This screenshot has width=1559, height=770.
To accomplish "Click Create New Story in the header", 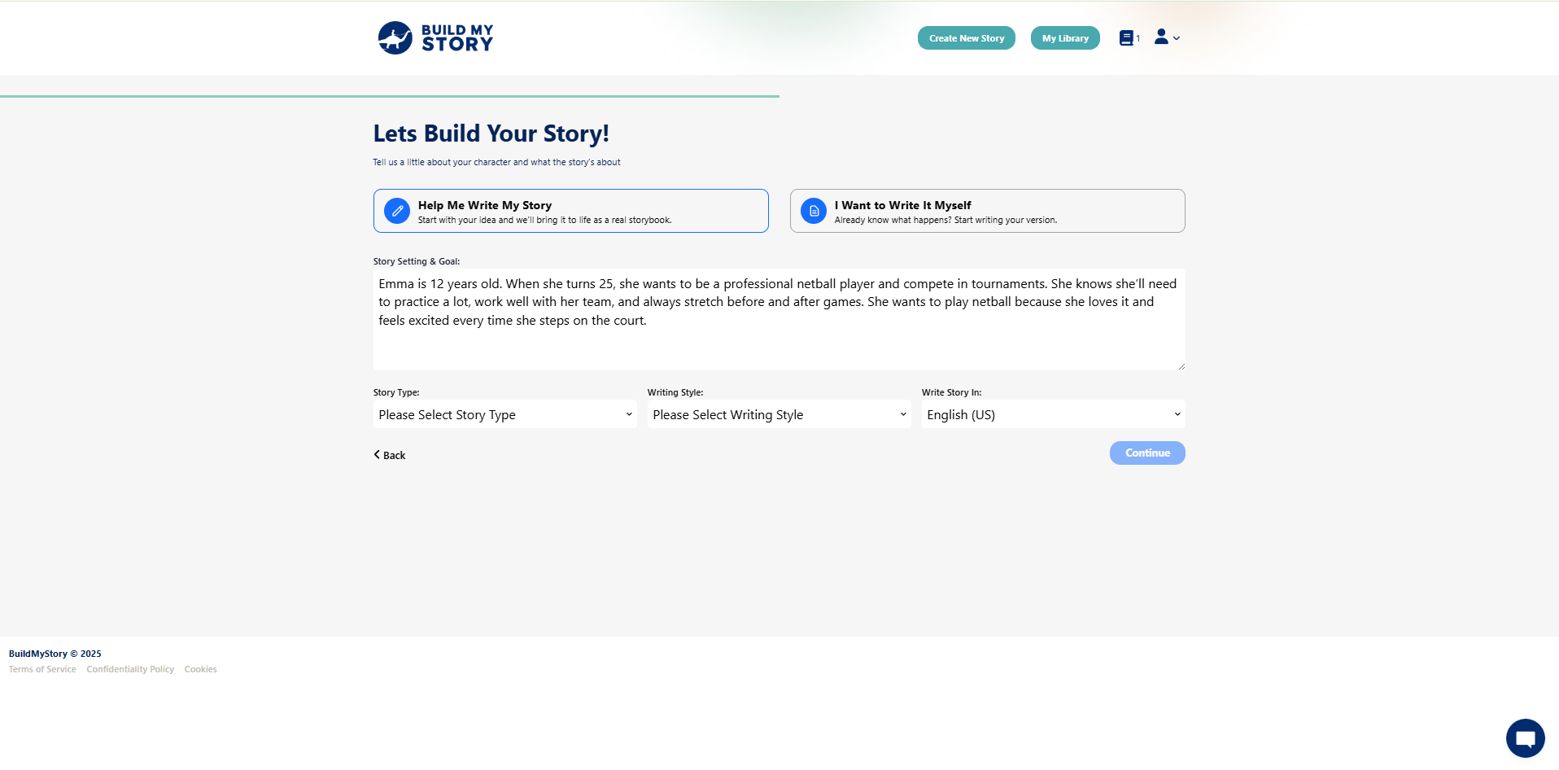I will pos(966,38).
